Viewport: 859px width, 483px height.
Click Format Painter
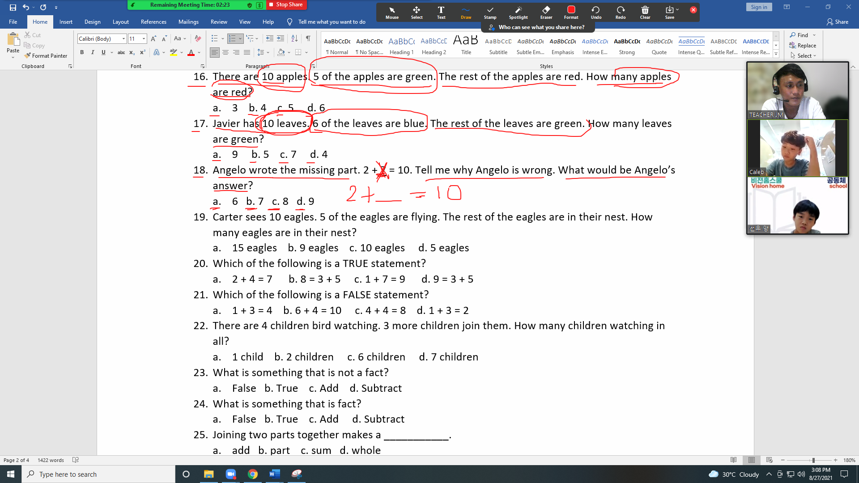tap(46, 56)
